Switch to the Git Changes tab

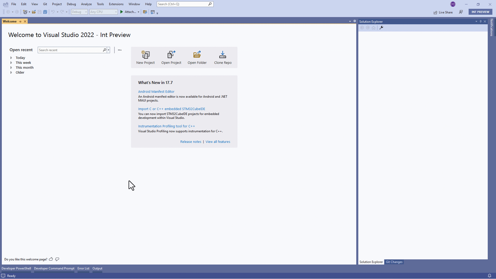pos(394,262)
